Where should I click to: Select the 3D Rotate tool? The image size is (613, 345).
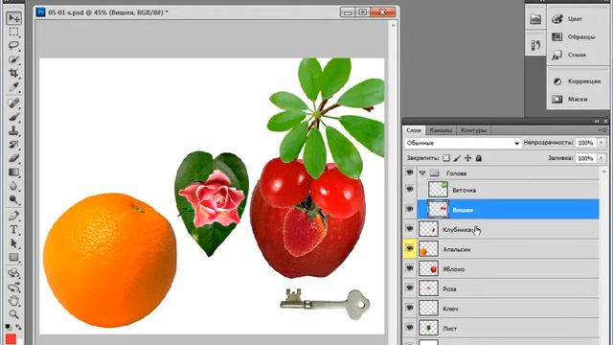[x=13, y=273]
